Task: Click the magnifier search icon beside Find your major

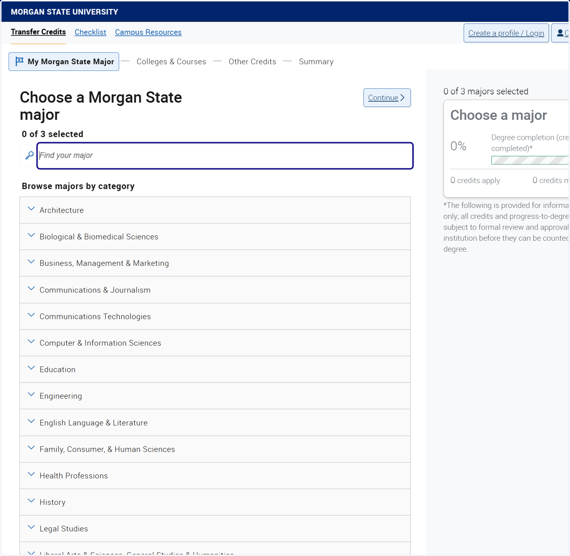Action: 29,156
